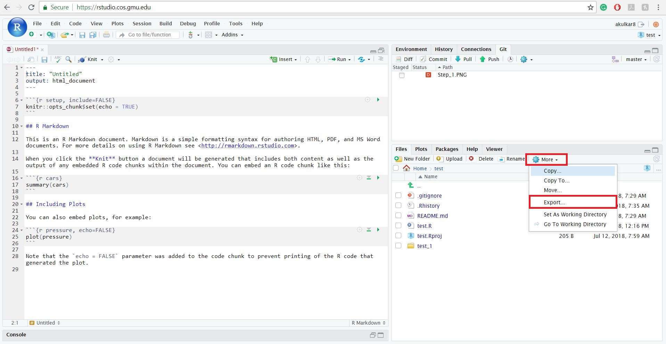Screen dimensions: 666x344
Task: Go up to parent directory arrow
Action: coord(411,185)
